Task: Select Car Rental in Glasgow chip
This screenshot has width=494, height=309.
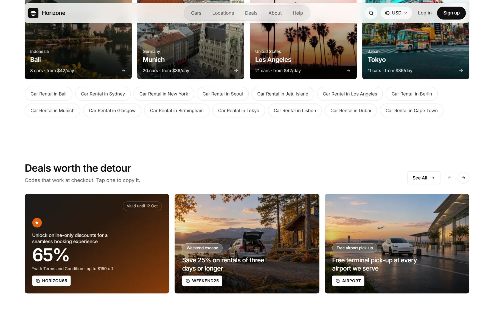Action: pyautogui.click(x=112, y=110)
